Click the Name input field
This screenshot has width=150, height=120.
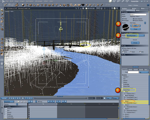pos(138,14)
